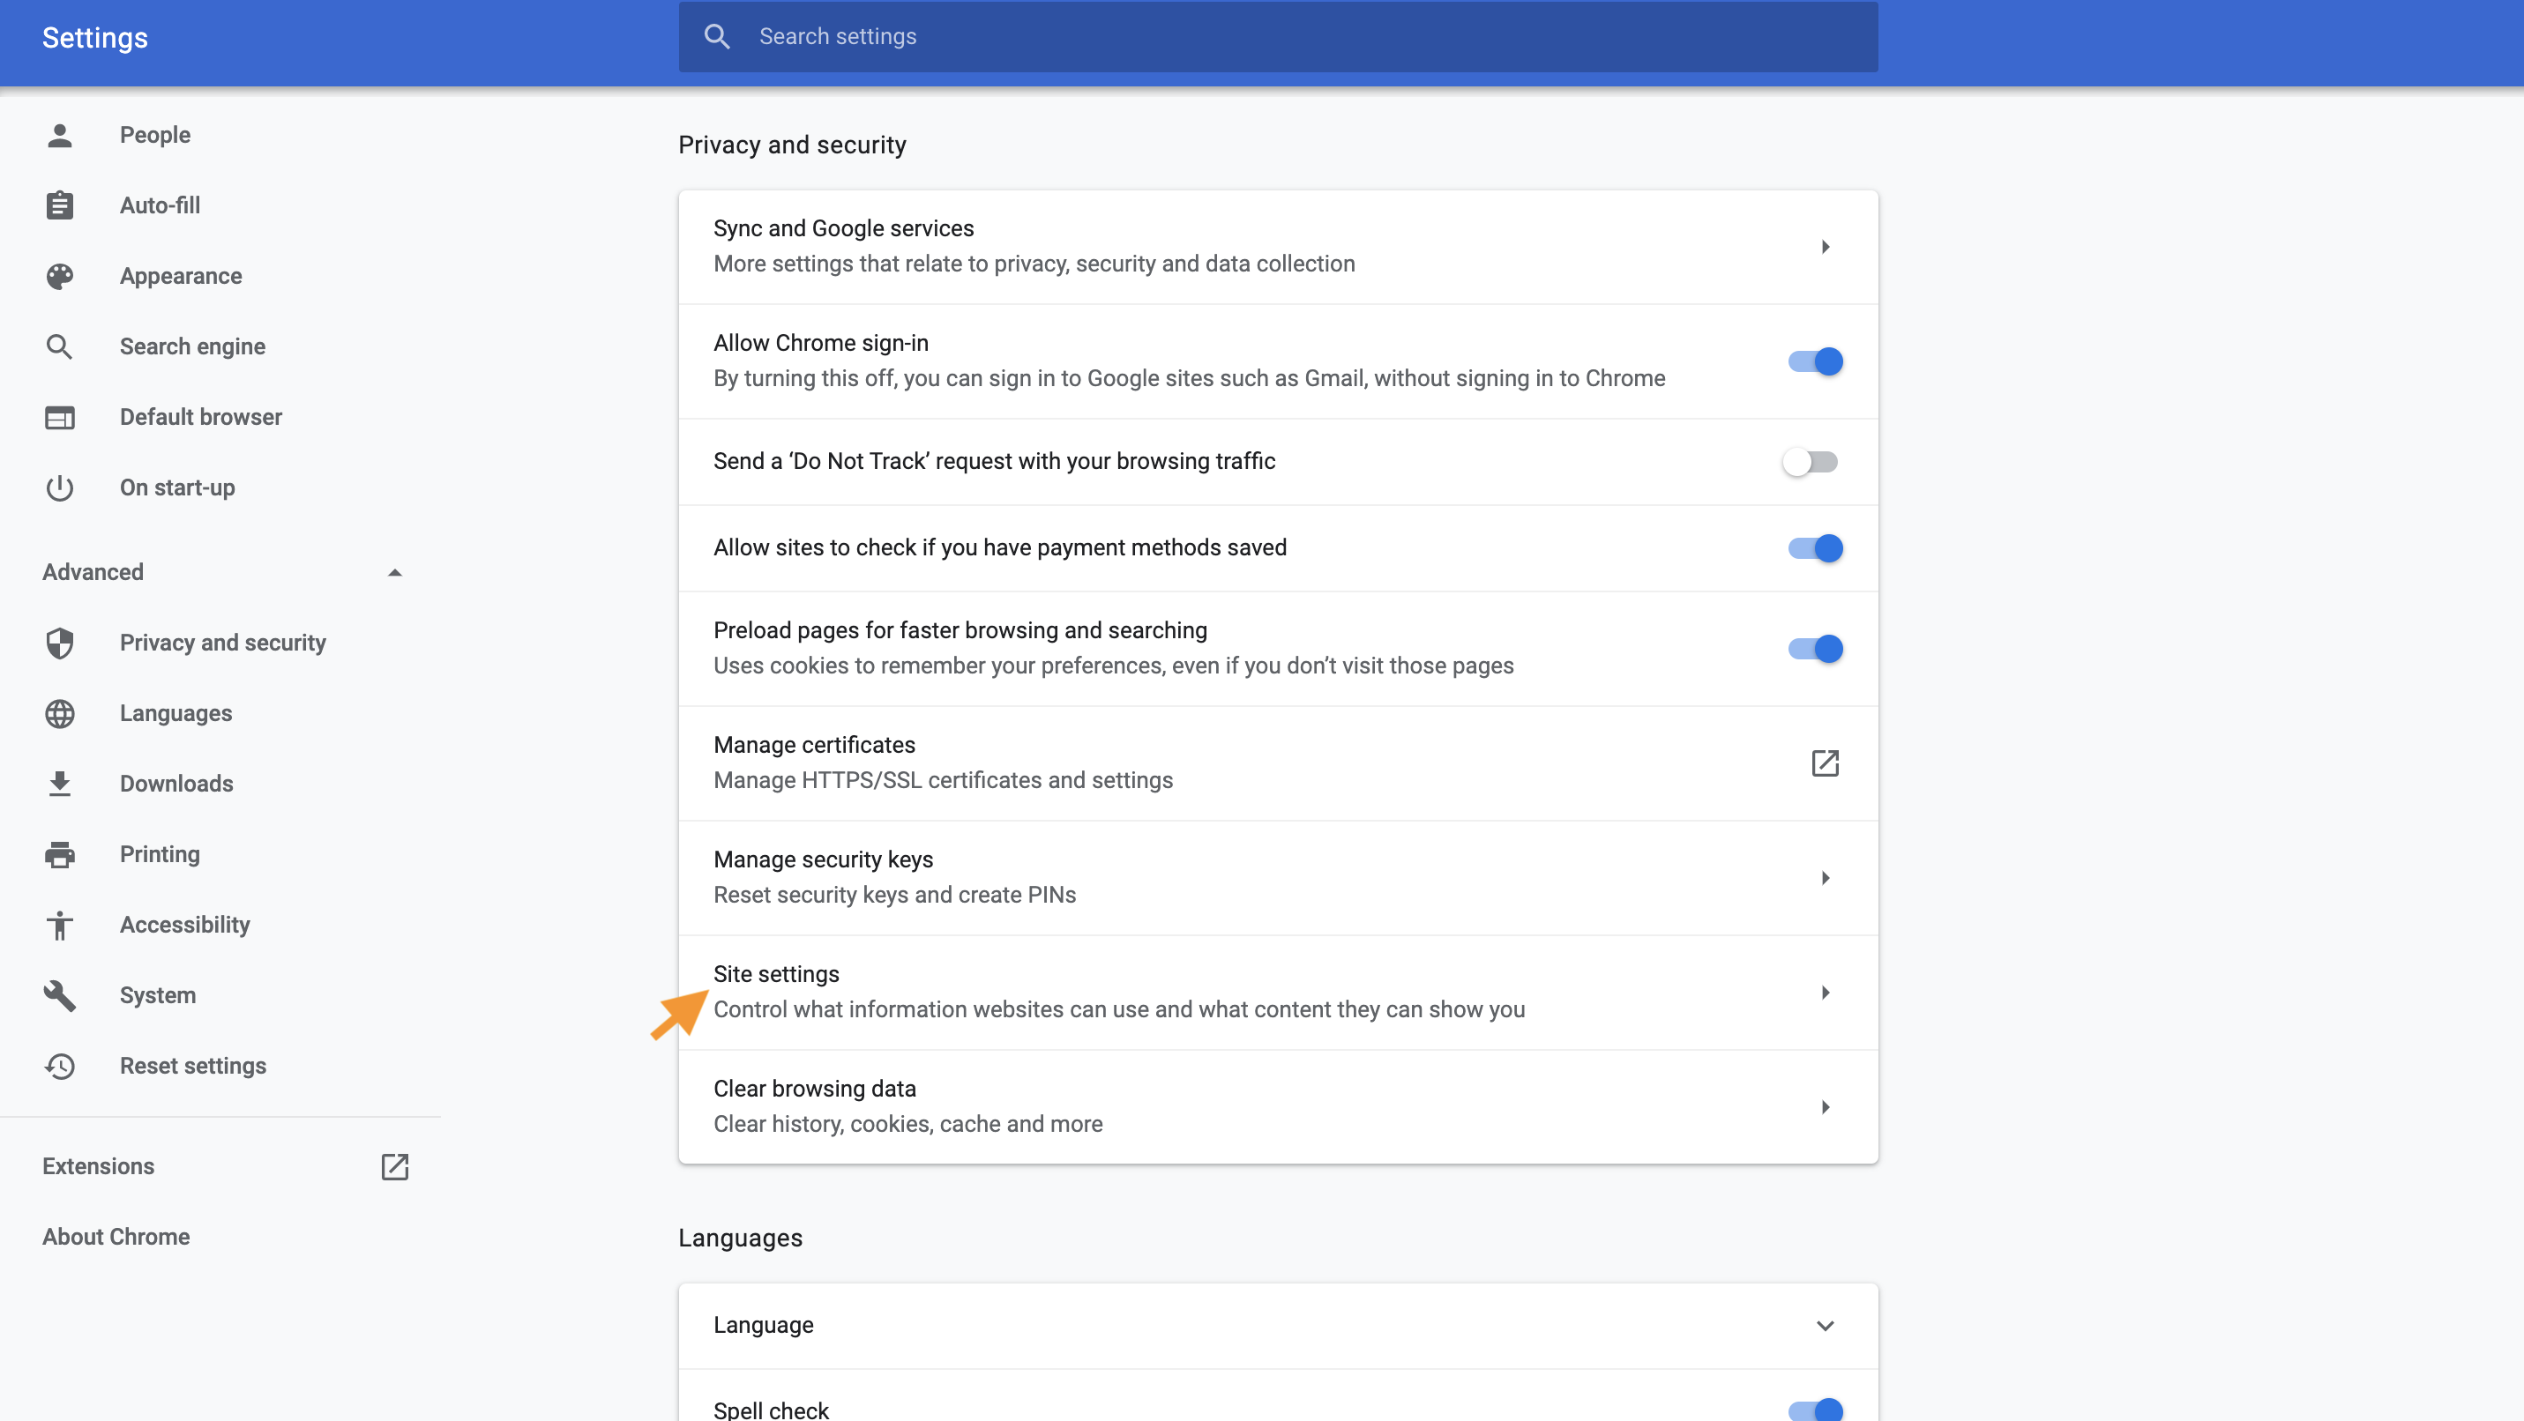Click the Languages globe icon
The width and height of the screenshot is (2524, 1421).
tap(60, 713)
